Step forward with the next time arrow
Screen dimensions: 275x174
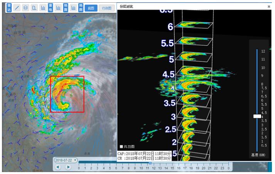[68, 167]
